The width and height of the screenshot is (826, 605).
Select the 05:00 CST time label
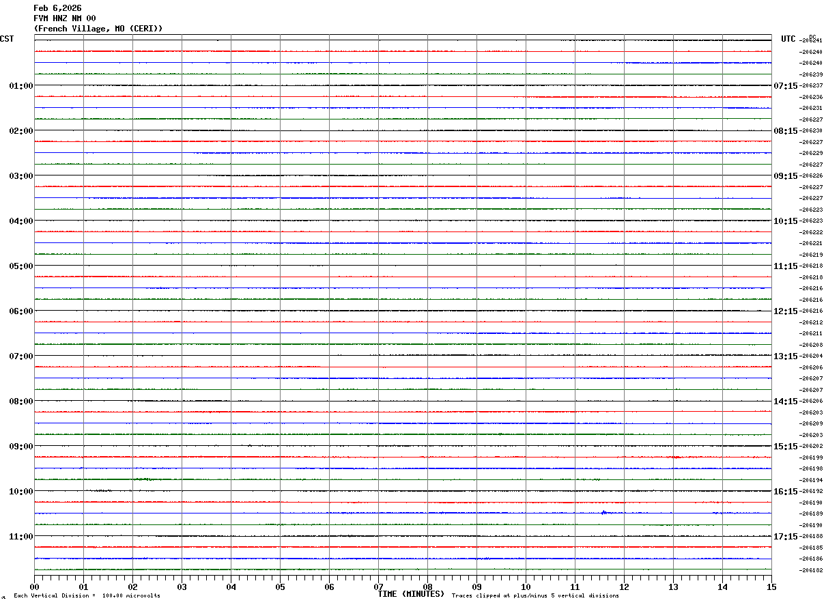(x=21, y=266)
